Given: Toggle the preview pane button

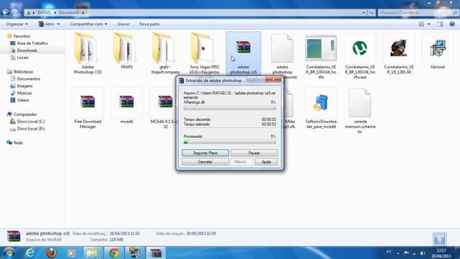Looking at the screenshot, I should point(440,24).
